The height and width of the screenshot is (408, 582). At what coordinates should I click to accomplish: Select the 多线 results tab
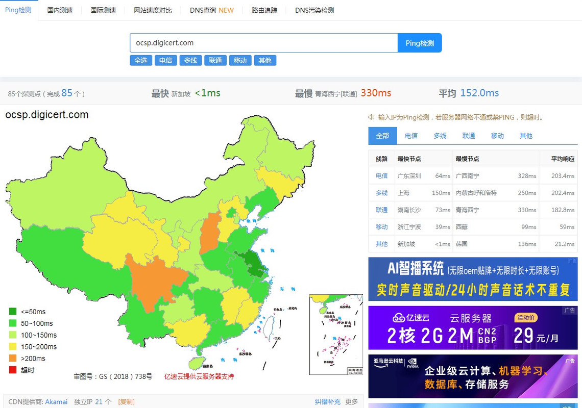tap(440, 136)
